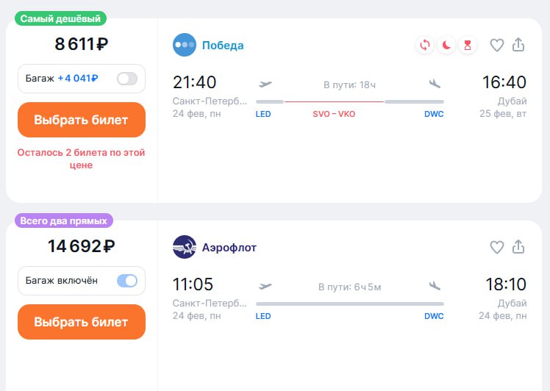550x391 pixels.
Task: Click the 'Самый дешёвый' green badge
Action: [60, 18]
